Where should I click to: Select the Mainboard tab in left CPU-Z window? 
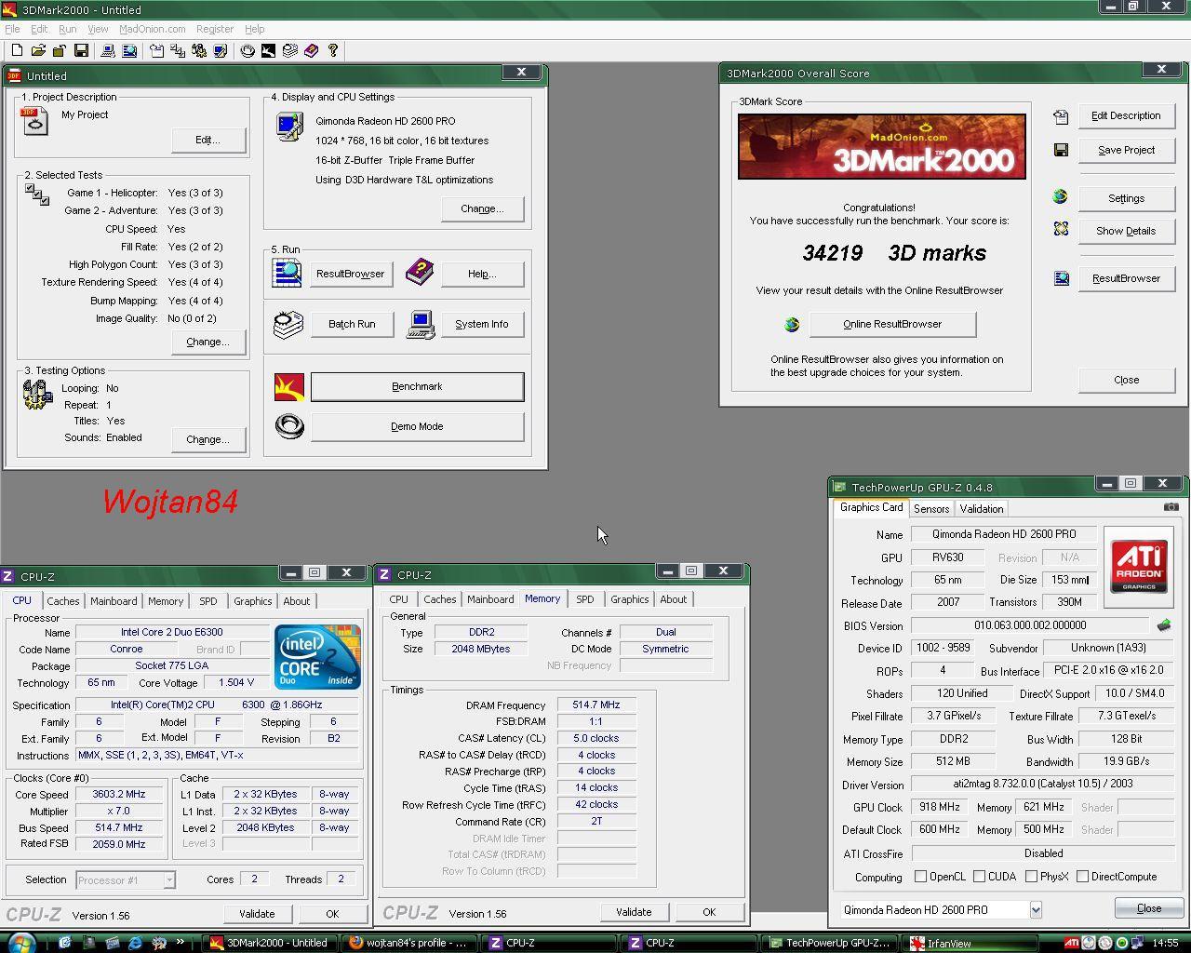click(114, 601)
